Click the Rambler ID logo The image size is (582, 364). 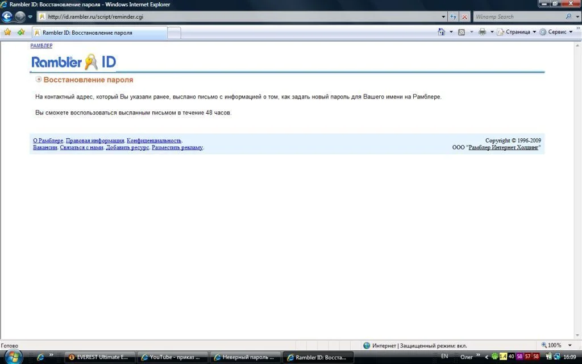point(73,62)
